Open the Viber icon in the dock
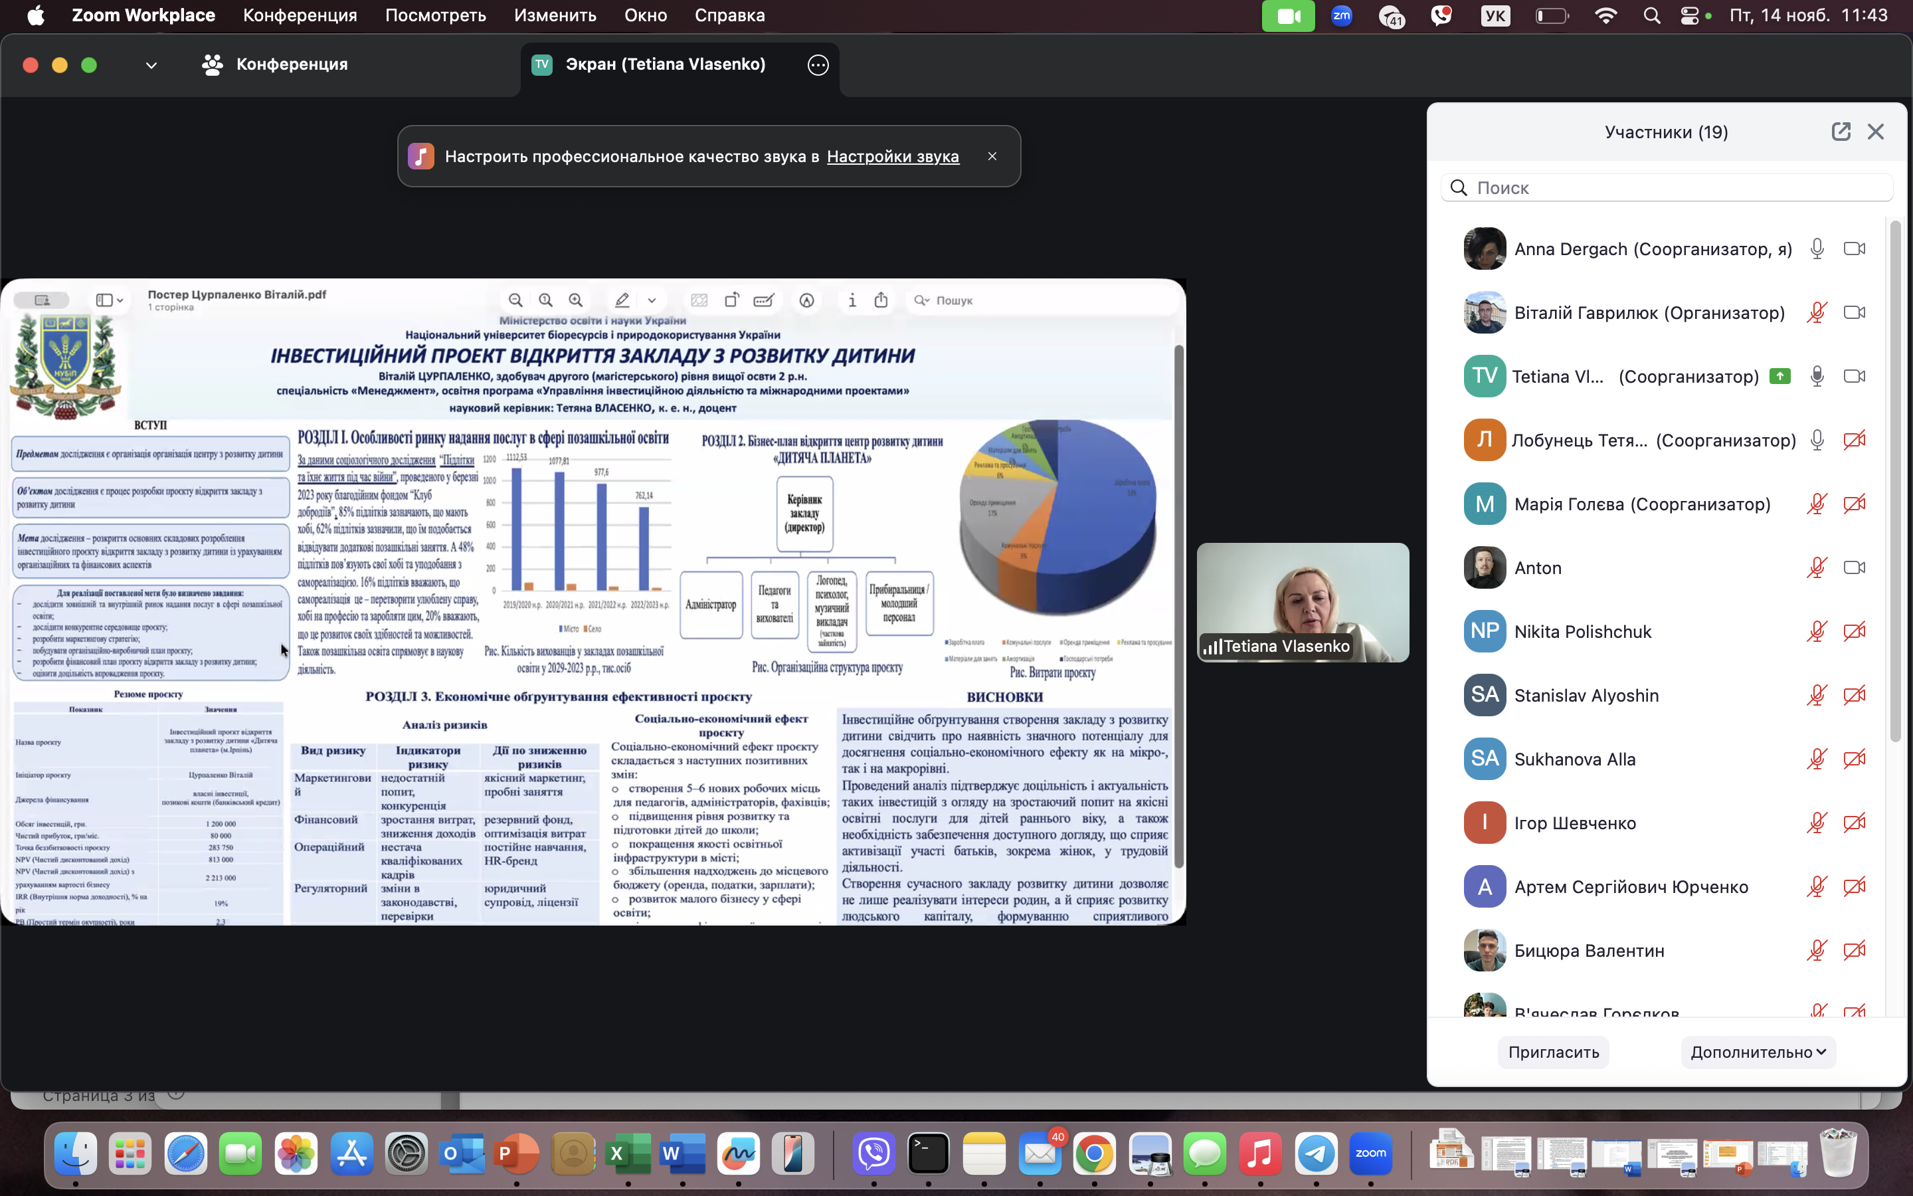The height and width of the screenshot is (1196, 1913). 873,1153
